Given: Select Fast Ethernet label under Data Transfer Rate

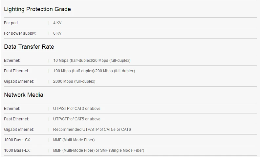Looking at the screenshot, I should tap(16, 71).
